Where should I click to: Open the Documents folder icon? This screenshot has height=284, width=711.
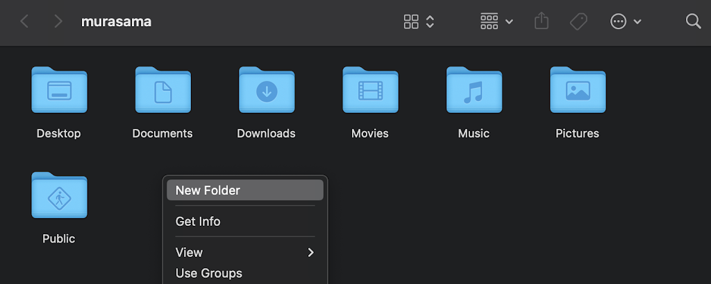(162, 91)
